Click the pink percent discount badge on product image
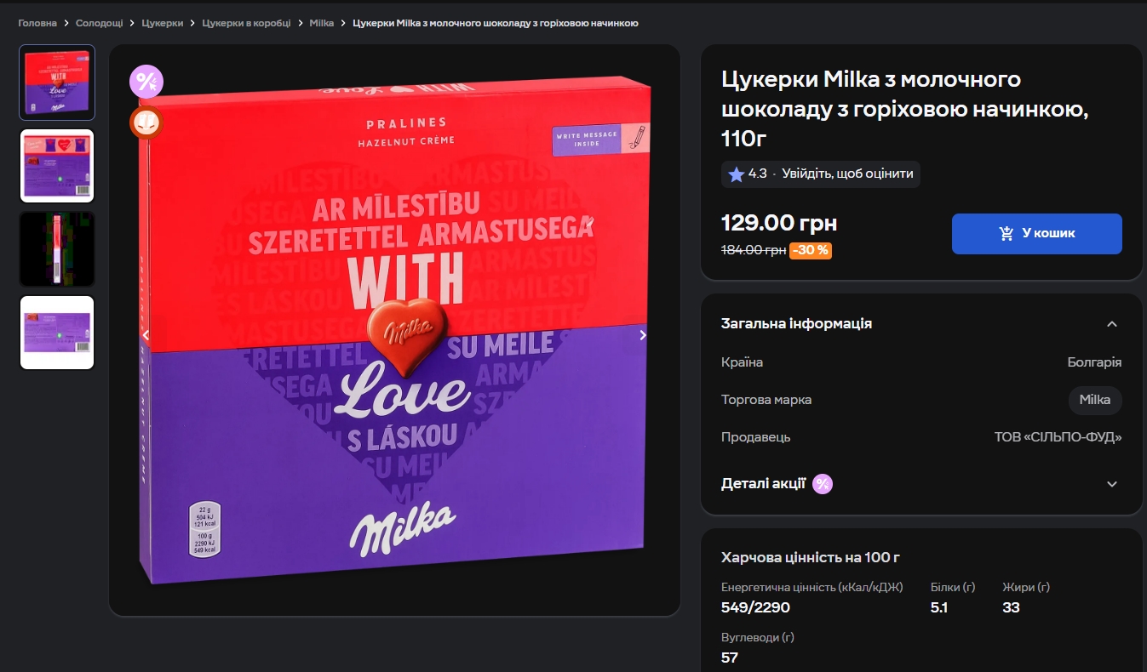 pyautogui.click(x=146, y=82)
